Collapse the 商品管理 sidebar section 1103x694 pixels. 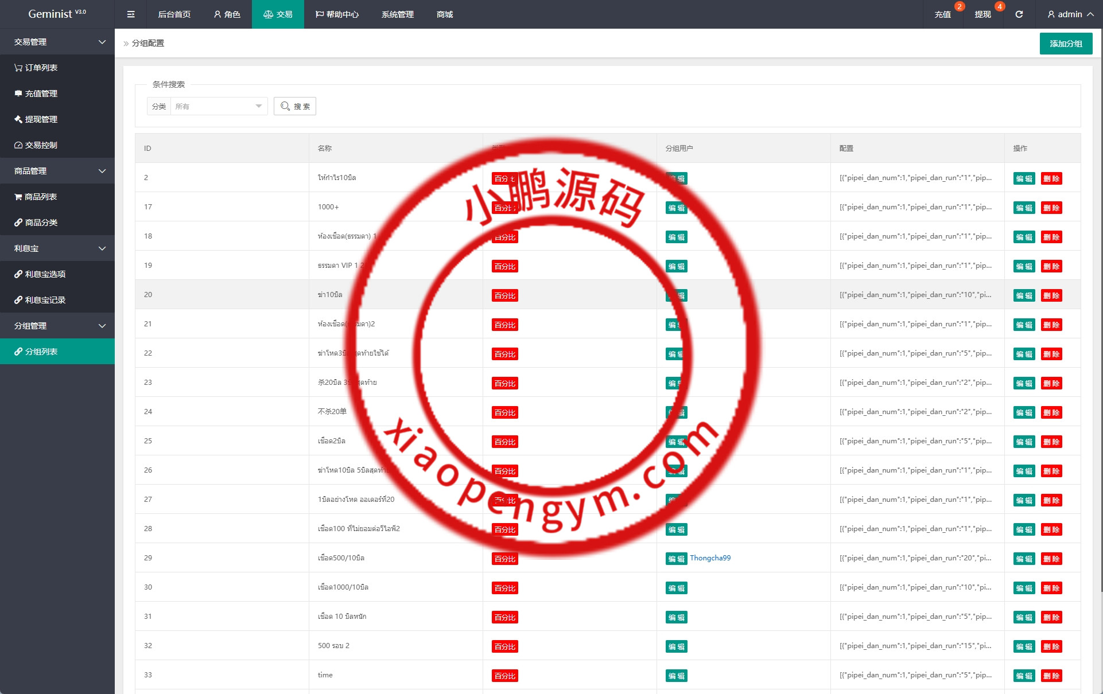click(57, 171)
